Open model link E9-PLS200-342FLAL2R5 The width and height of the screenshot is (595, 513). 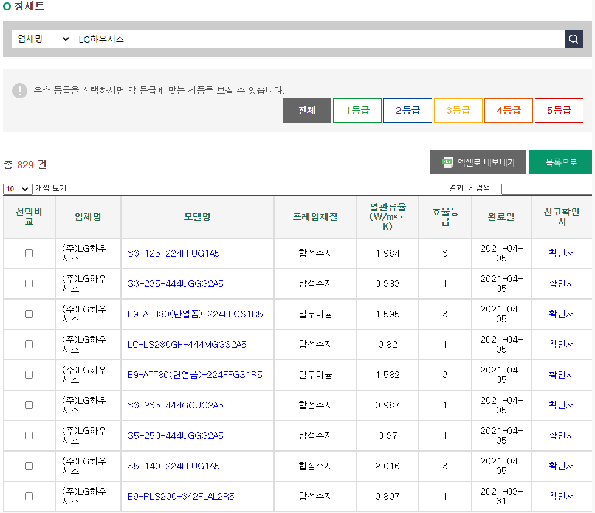coord(181,496)
